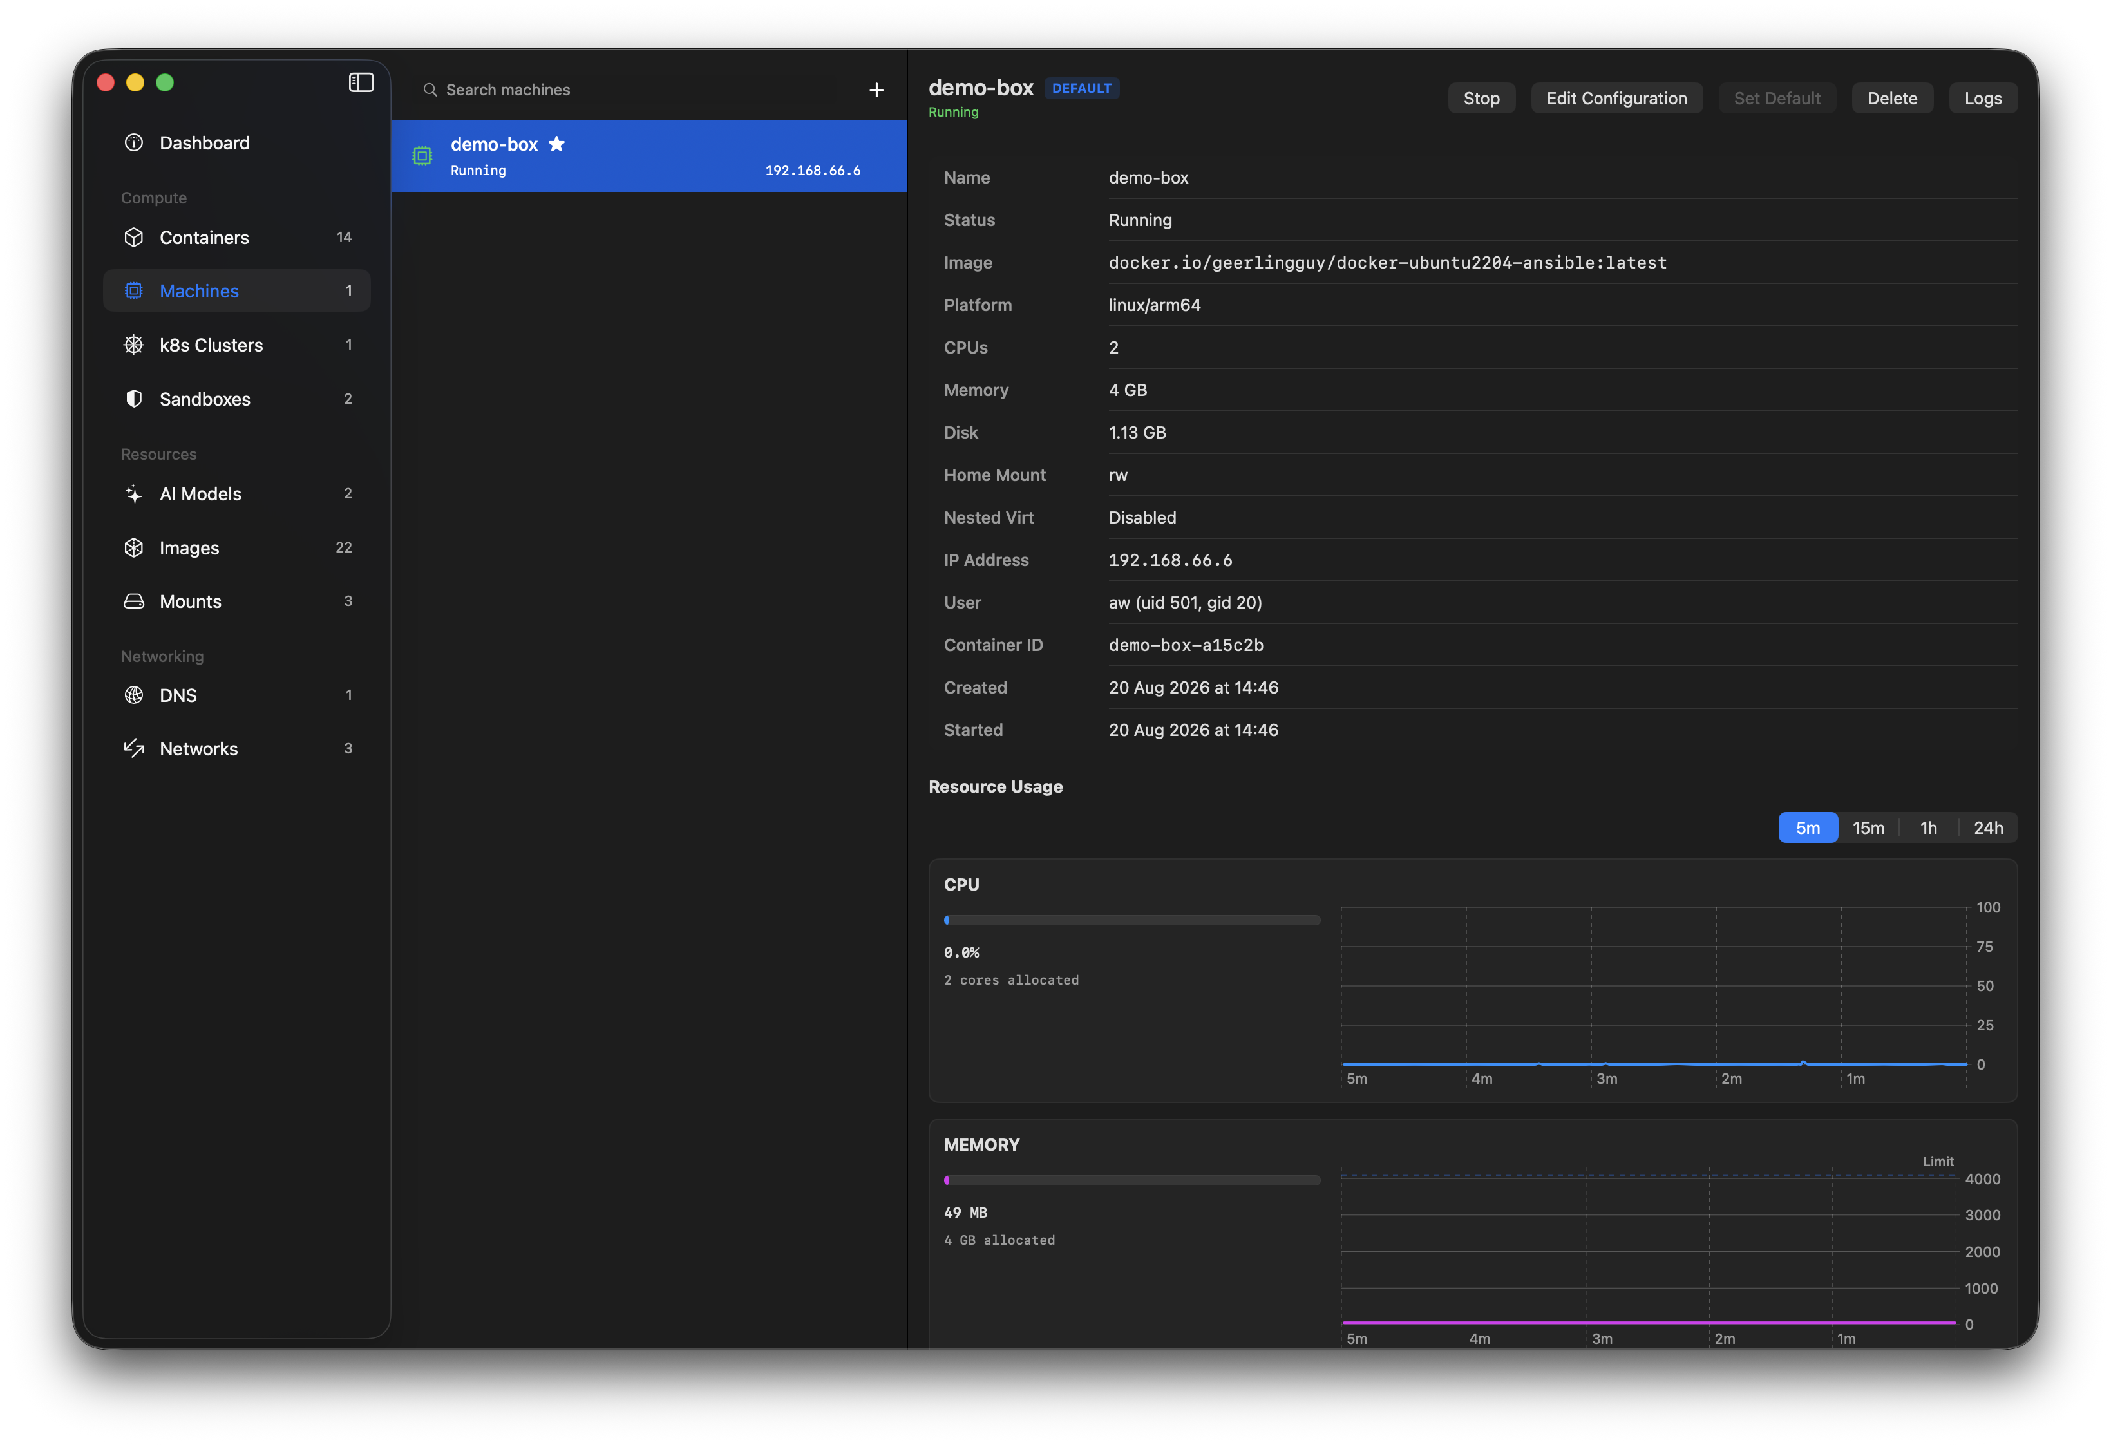Click the Mounts drive icon
Image resolution: width=2111 pixels, height=1445 pixels.
(133, 601)
